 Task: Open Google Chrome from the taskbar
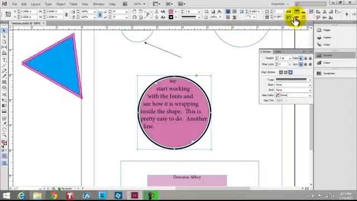[x=54, y=196]
